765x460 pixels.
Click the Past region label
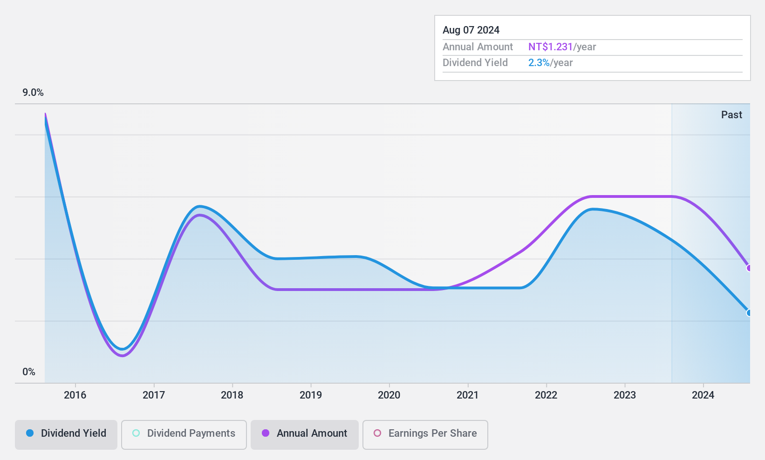pos(731,115)
